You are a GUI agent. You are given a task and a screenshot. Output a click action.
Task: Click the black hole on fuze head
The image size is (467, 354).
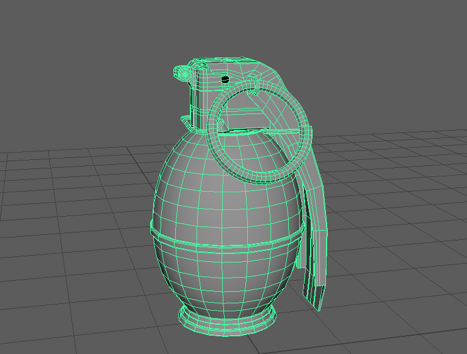tap(225, 79)
